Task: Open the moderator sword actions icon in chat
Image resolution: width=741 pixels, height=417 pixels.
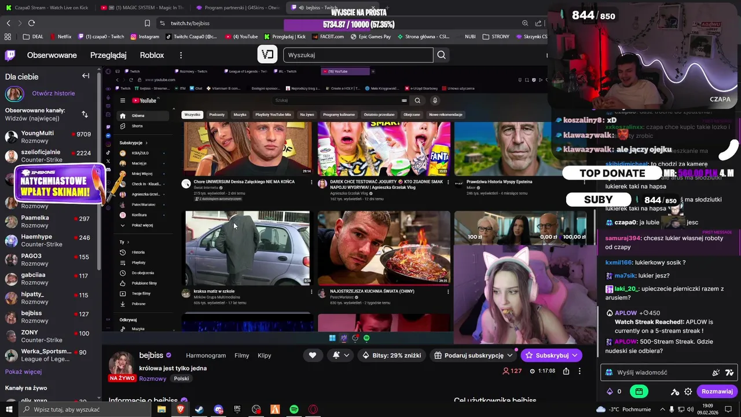Action: [675, 392]
